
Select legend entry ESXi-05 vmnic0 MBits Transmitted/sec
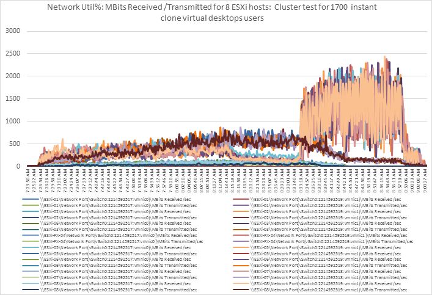[x=109, y=253]
